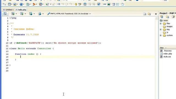Click the double page icon left of close X
The image size is (176, 99).
[149, 14]
